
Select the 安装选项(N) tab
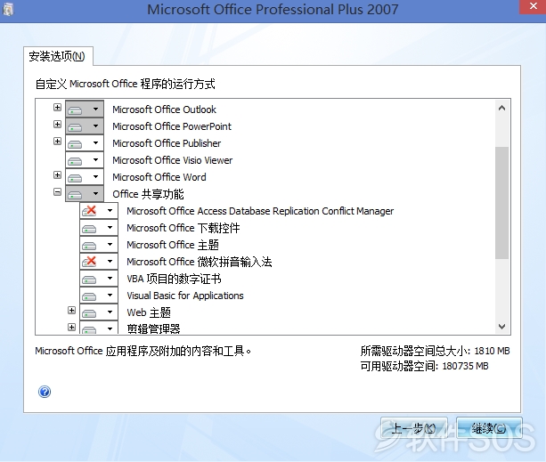58,56
